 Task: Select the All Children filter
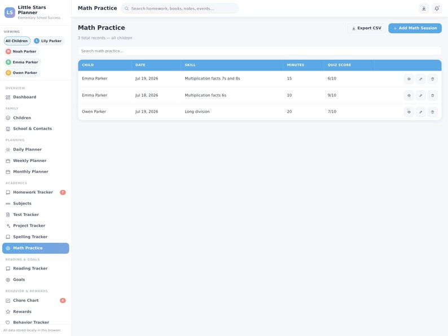point(17,41)
